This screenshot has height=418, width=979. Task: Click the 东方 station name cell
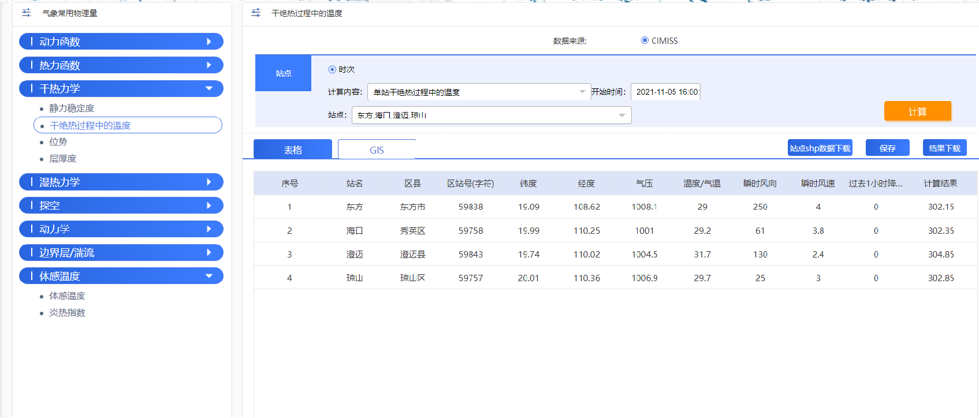(355, 207)
